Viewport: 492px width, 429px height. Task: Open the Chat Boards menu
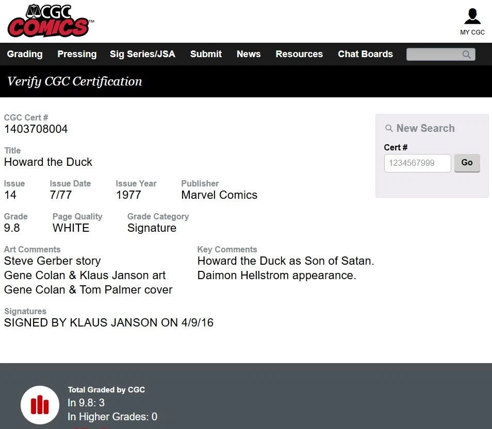(365, 54)
